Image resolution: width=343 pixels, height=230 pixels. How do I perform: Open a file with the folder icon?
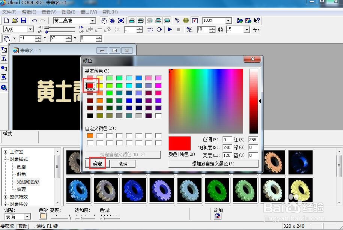click(x=15, y=20)
